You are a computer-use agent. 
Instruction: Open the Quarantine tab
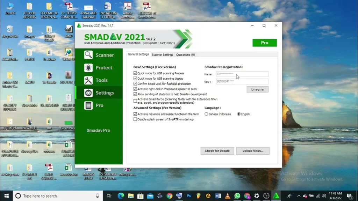tap(185, 54)
